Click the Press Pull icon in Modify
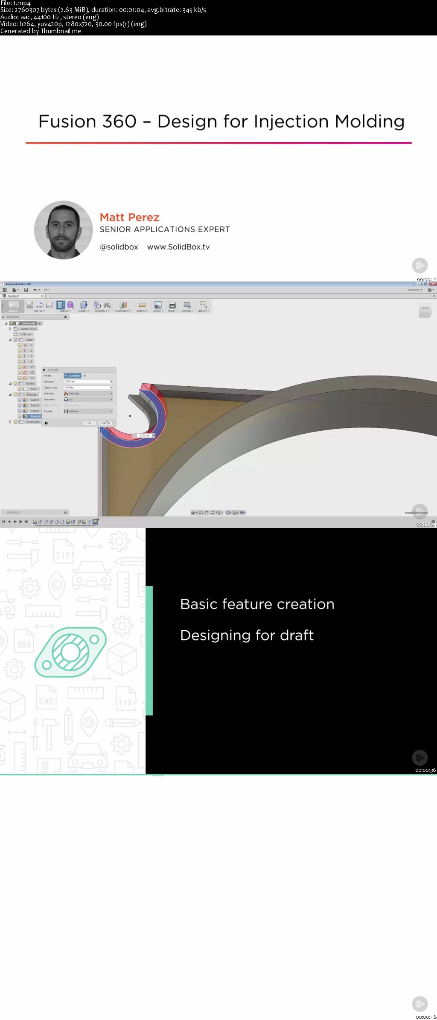This screenshot has width=437, height=1020. (84, 305)
